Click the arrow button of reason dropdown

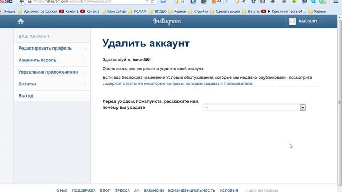(x=303, y=108)
